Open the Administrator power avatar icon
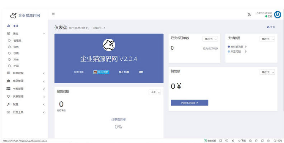The height and width of the screenshot is (143, 284). click(x=277, y=15)
